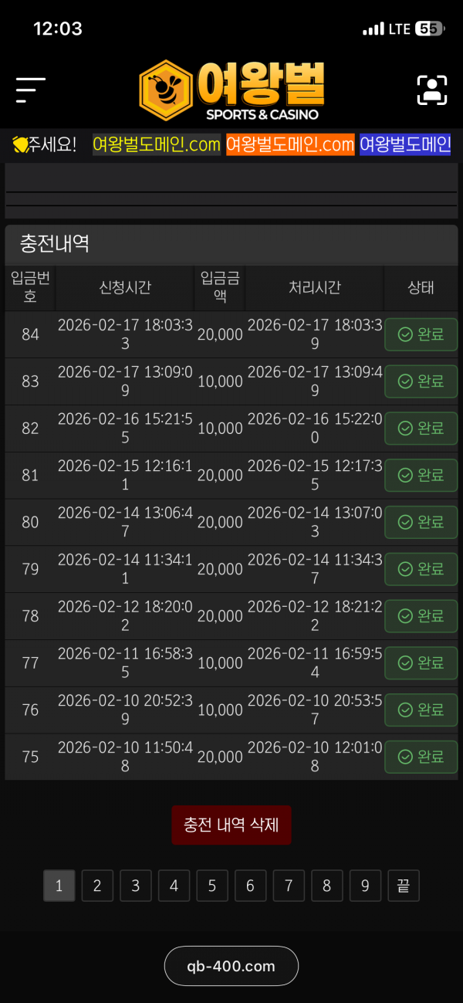Image resolution: width=463 pixels, height=1003 pixels.
Task: Tap the battery indicator in status bar
Action: (x=429, y=29)
